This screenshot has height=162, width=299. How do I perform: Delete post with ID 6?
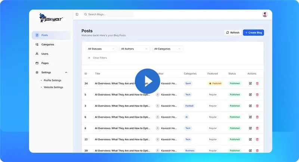tap(257, 117)
